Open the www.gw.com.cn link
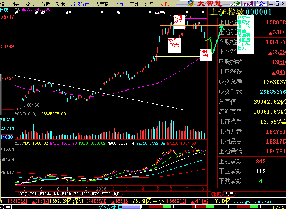This screenshot has height=209, width=286. (x=252, y=201)
